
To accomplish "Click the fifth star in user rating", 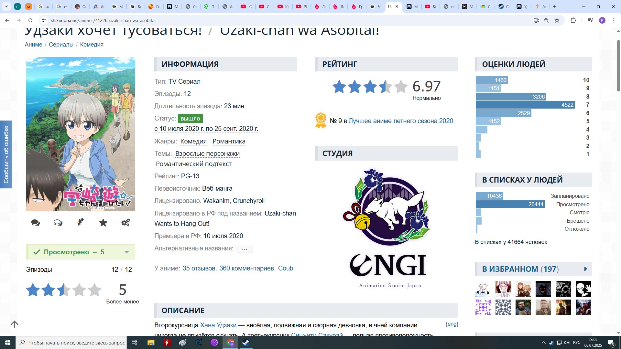I will (94, 290).
